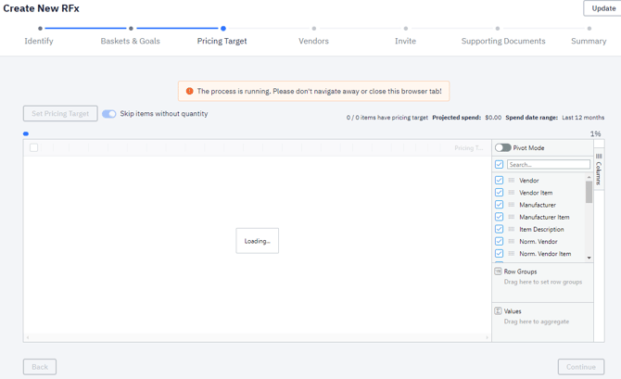Click the orange warning icon in the banner
621x379 pixels.
[x=190, y=92]
